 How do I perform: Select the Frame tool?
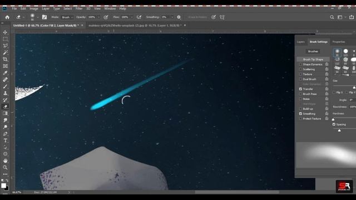click(x=5, y=66)
